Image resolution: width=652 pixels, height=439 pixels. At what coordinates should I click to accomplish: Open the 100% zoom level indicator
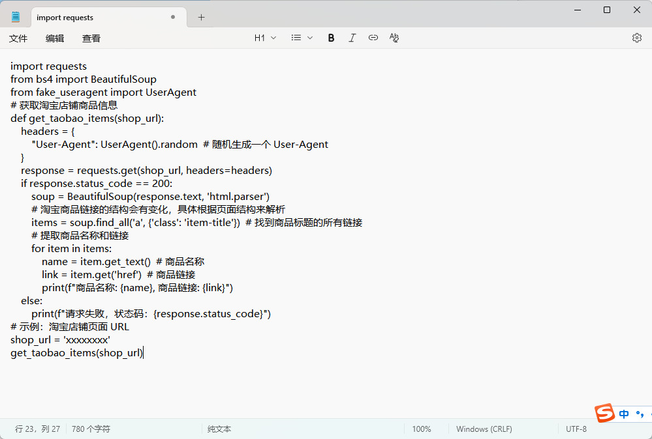[x=421, y=429]
